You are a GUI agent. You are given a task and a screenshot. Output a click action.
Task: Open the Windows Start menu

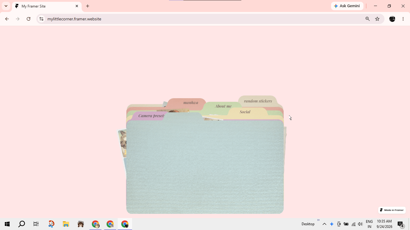[7, 224]
